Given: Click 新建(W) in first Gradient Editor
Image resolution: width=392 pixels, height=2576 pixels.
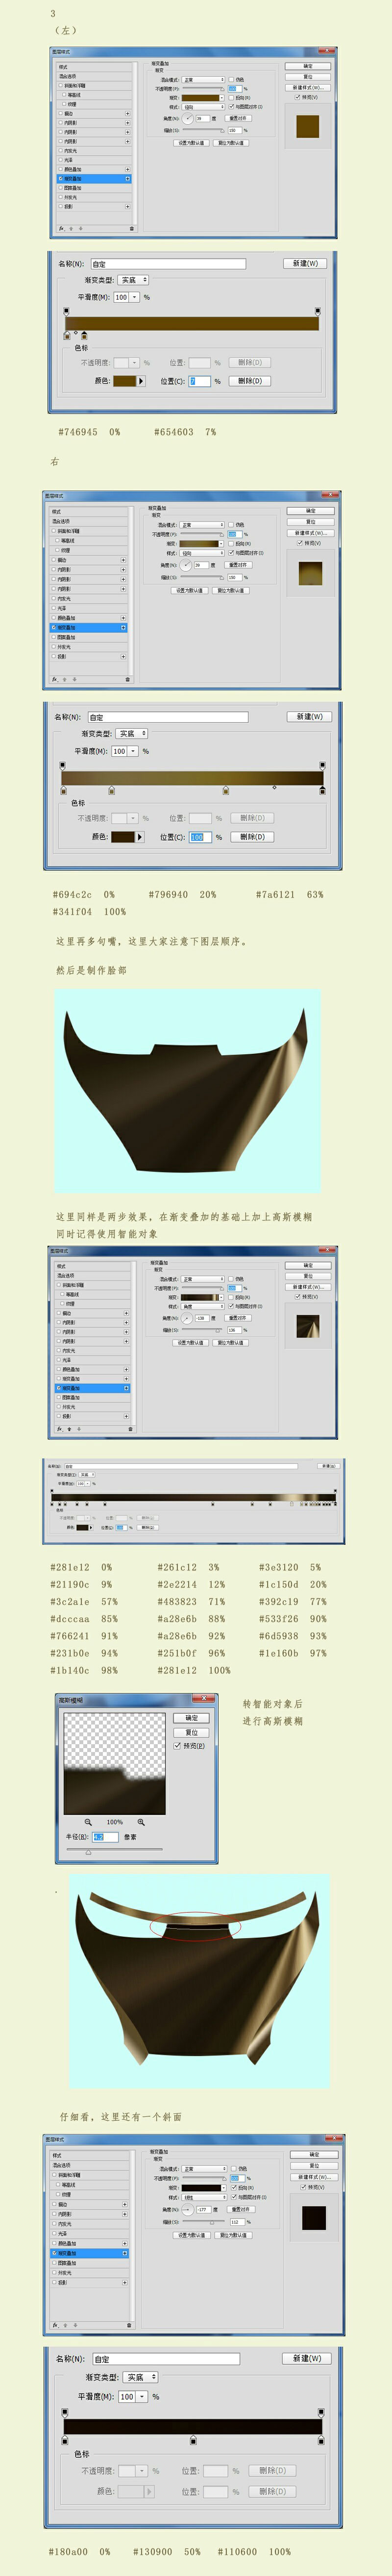Looking at the screenshot, I should [305, 263].
